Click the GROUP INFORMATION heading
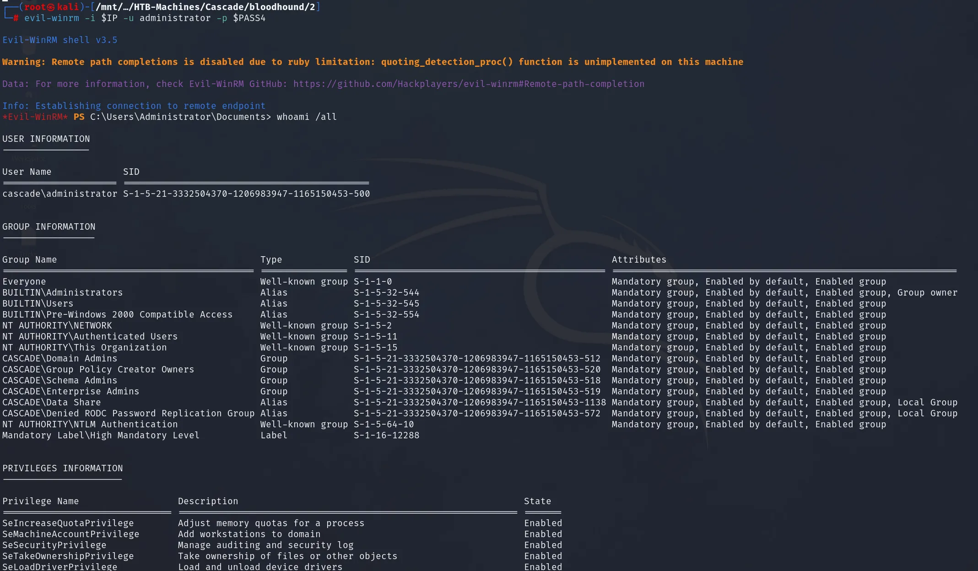The width and height of the screenshot is (978, 571). coord(49,226)
